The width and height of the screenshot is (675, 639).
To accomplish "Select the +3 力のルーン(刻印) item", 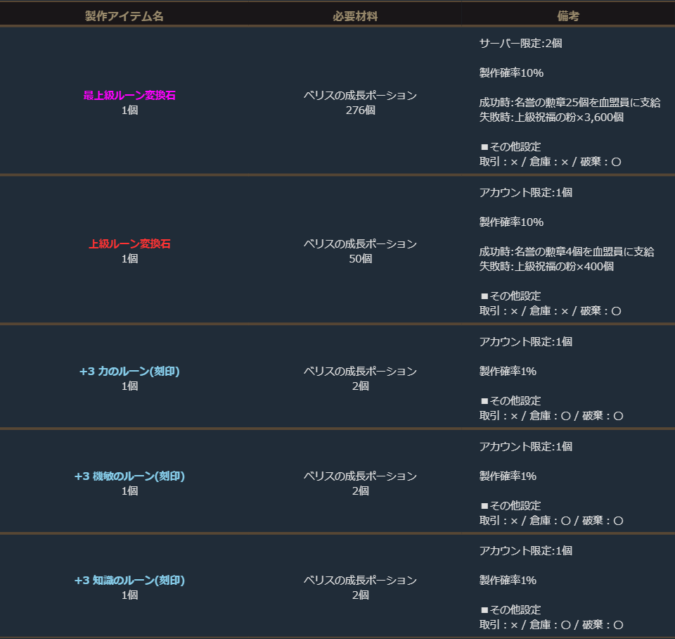I will click(x=129, y=372).
